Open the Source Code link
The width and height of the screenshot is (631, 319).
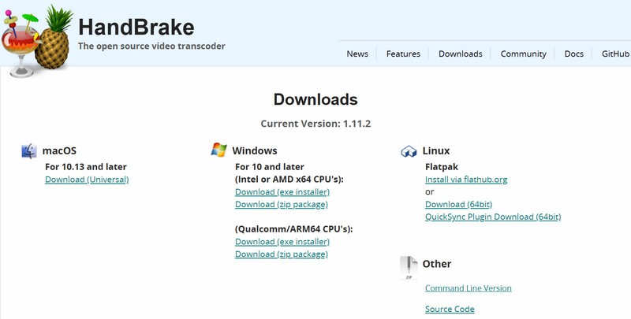pos(450,309)
